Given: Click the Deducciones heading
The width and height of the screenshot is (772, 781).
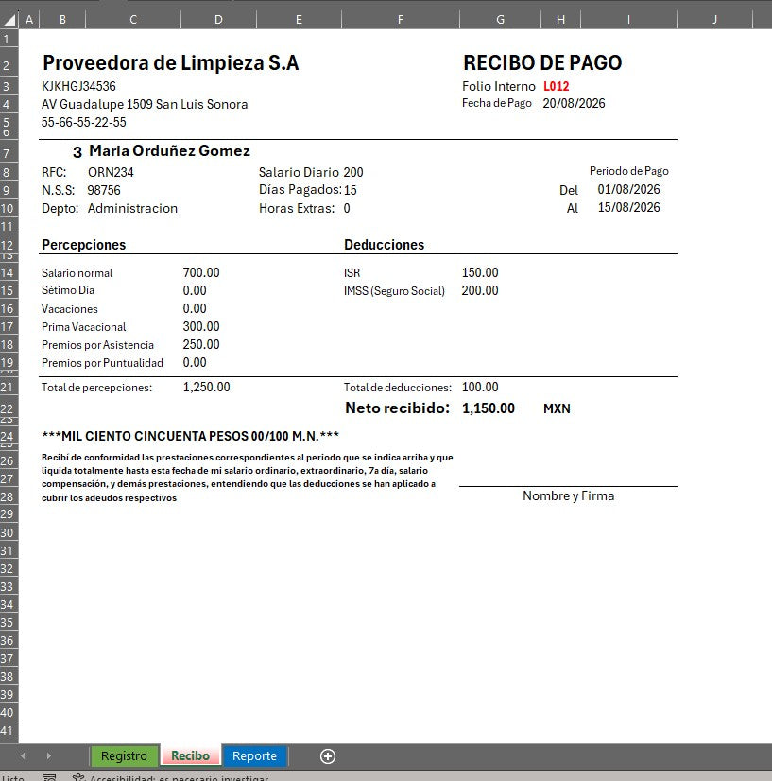Looking at the screenshot, I should click(x=384, y=245).
